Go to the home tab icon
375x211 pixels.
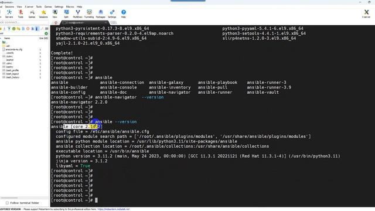[56, 23]
